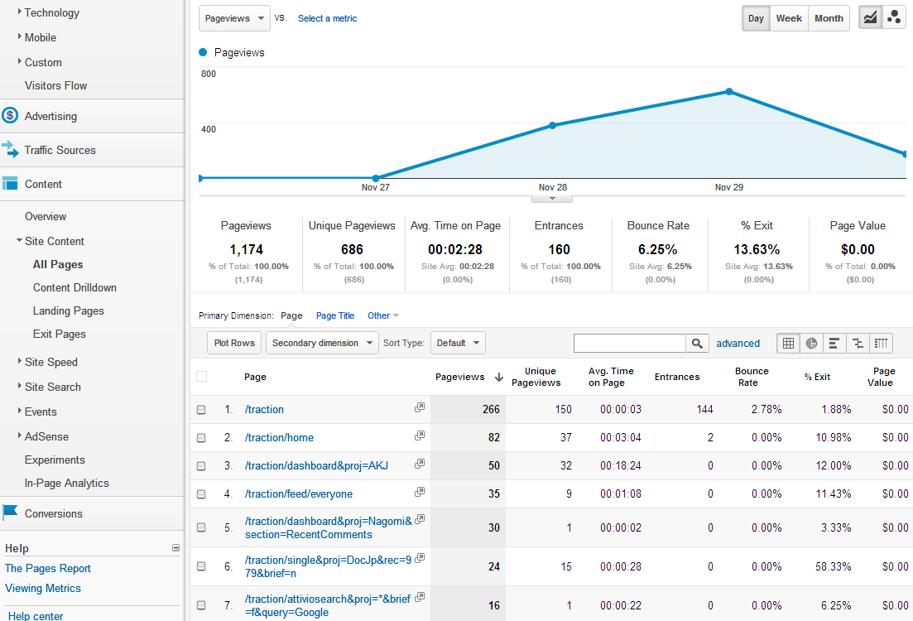Open DocJp single page external icon

pyautogui.click(x=419, y=557)
